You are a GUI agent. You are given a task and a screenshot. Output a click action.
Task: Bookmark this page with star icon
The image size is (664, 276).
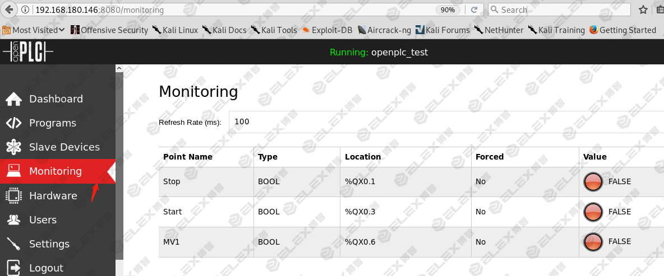coord(643,10)
